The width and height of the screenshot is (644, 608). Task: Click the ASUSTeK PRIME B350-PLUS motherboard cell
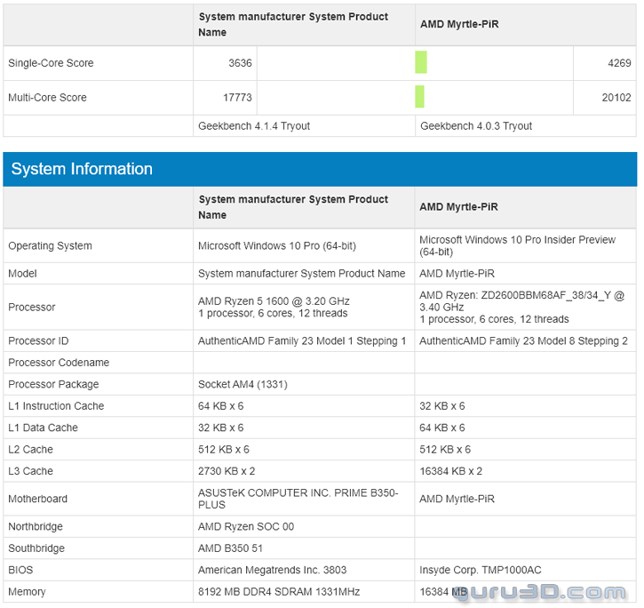298,499
